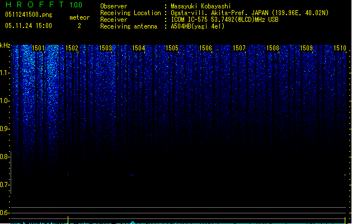Viewport: 352px width, 224px height.
Task: Click time marker 1502
Action: (72, 48)
